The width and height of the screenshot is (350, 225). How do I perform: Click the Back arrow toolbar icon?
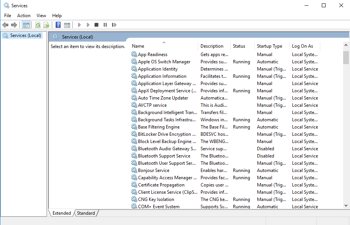(5, 25)
